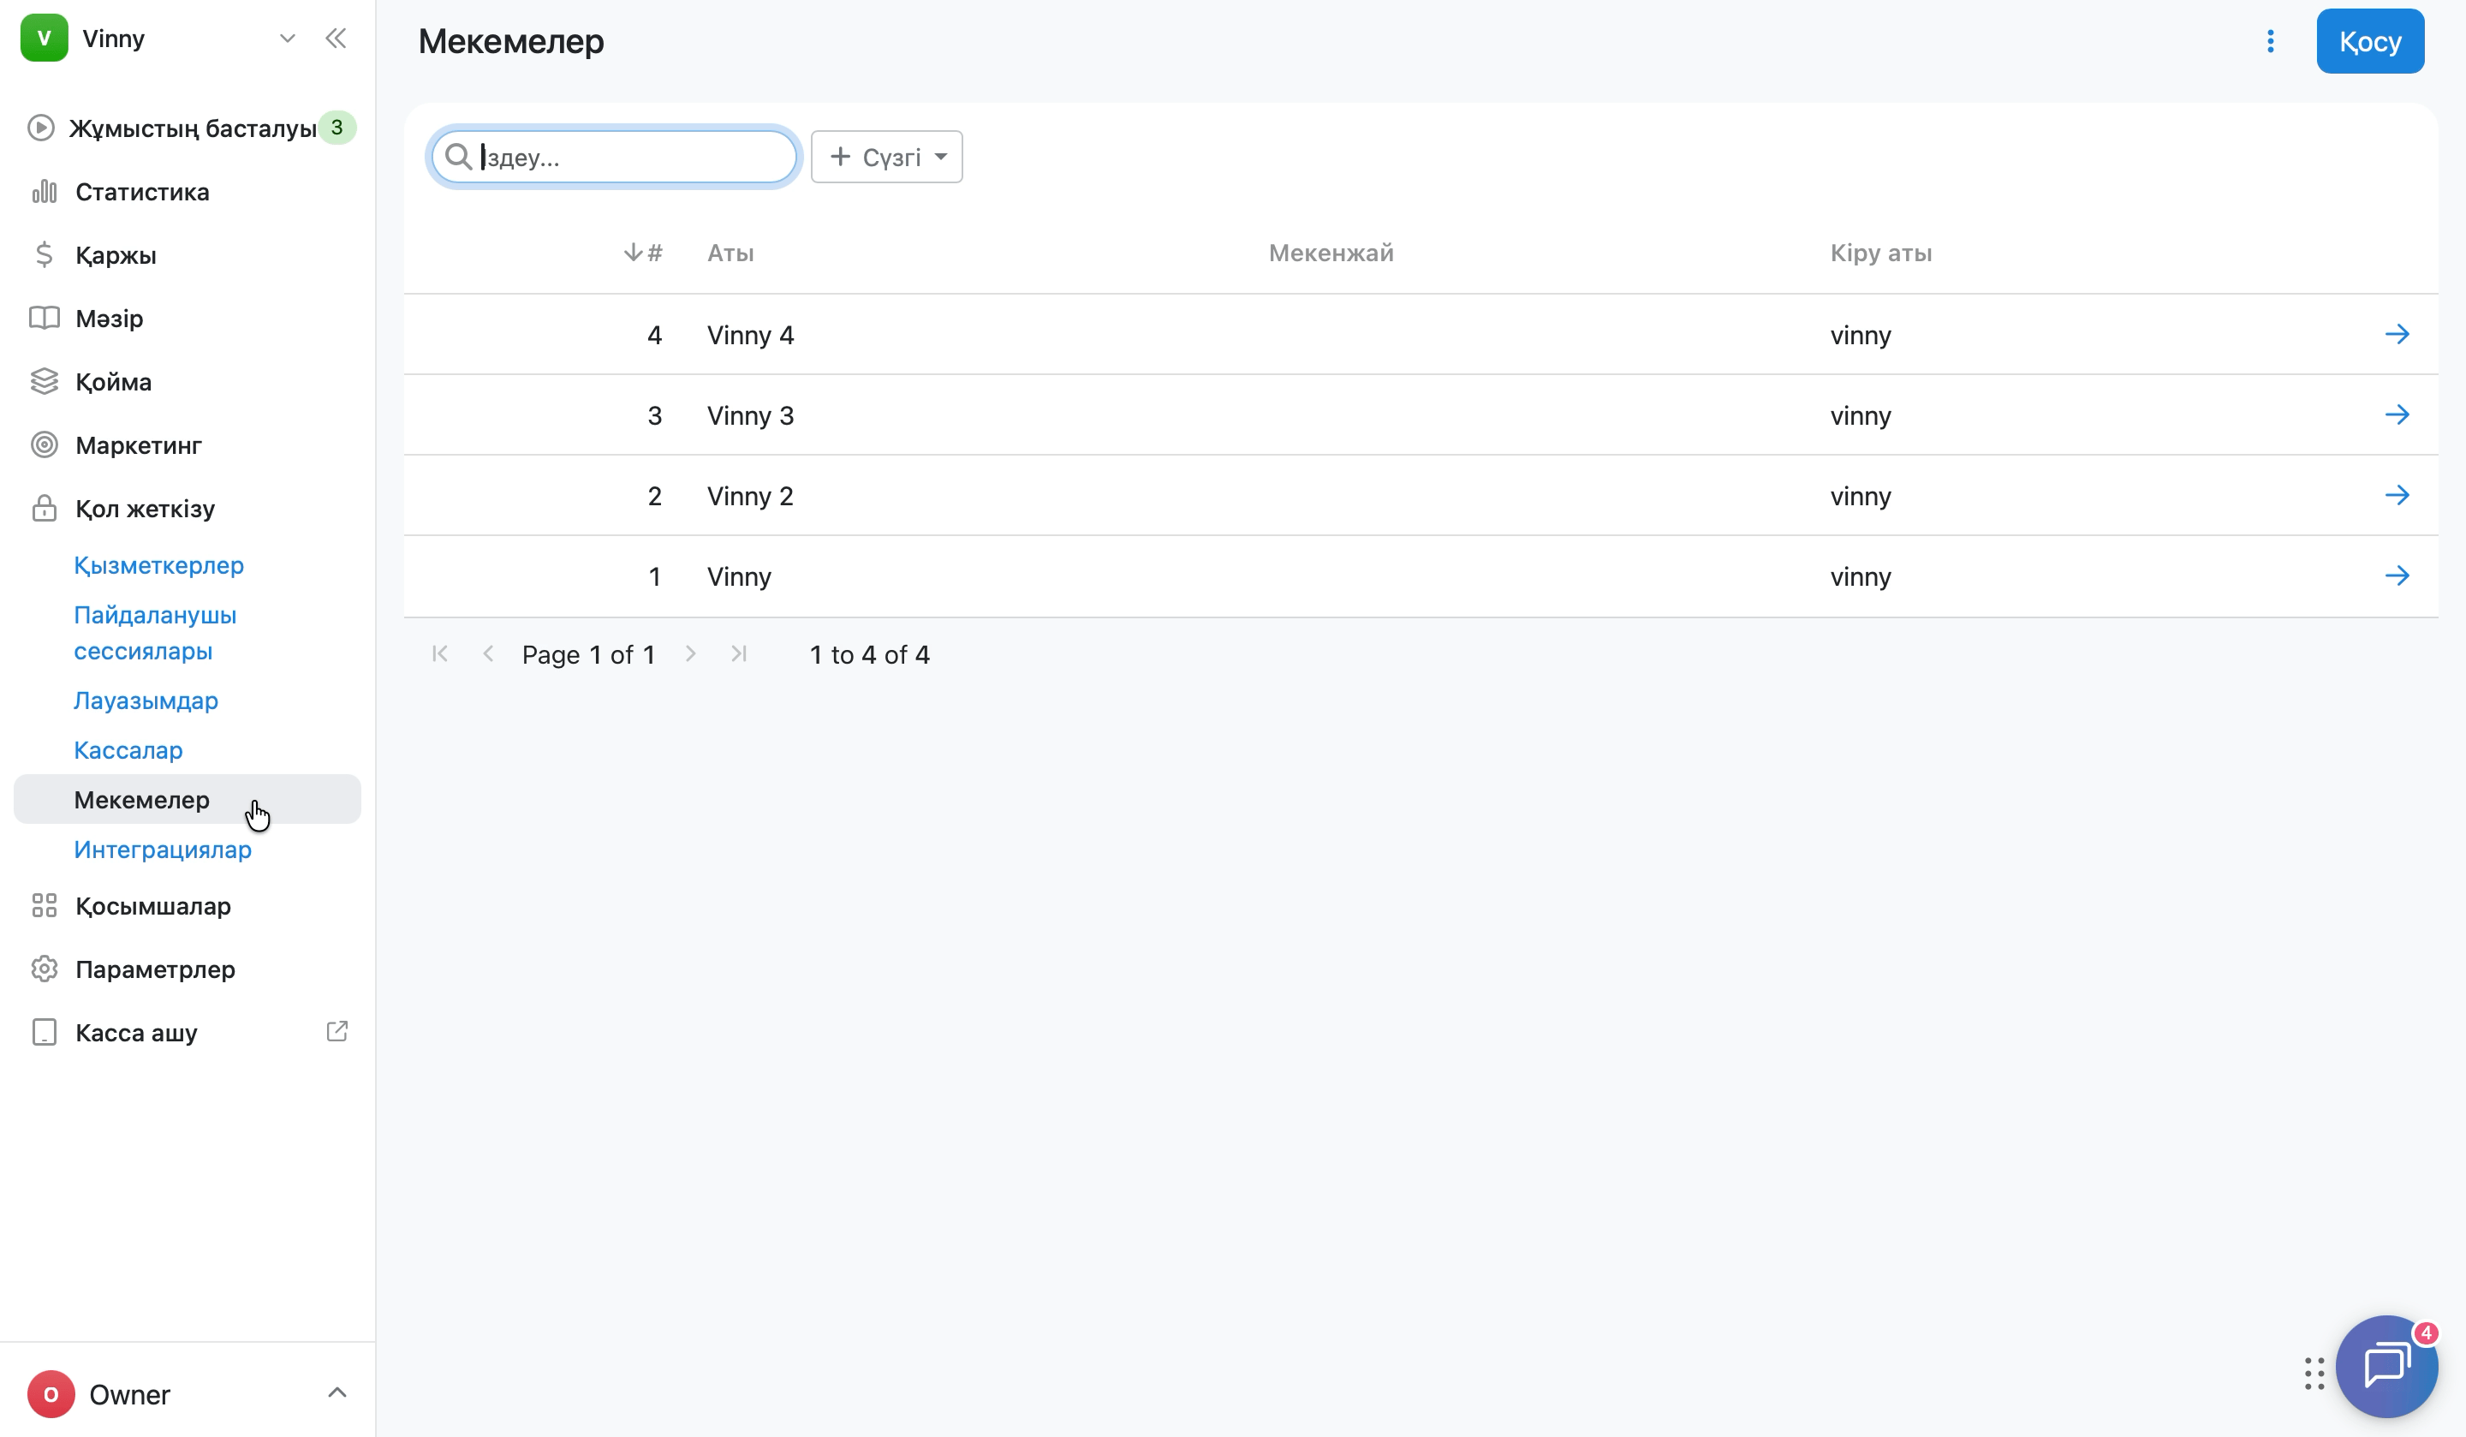Click the Қаржы dollar sign icon
Image resolution: width=2466 pixels, height=1437 pixels.
(44, 254)
